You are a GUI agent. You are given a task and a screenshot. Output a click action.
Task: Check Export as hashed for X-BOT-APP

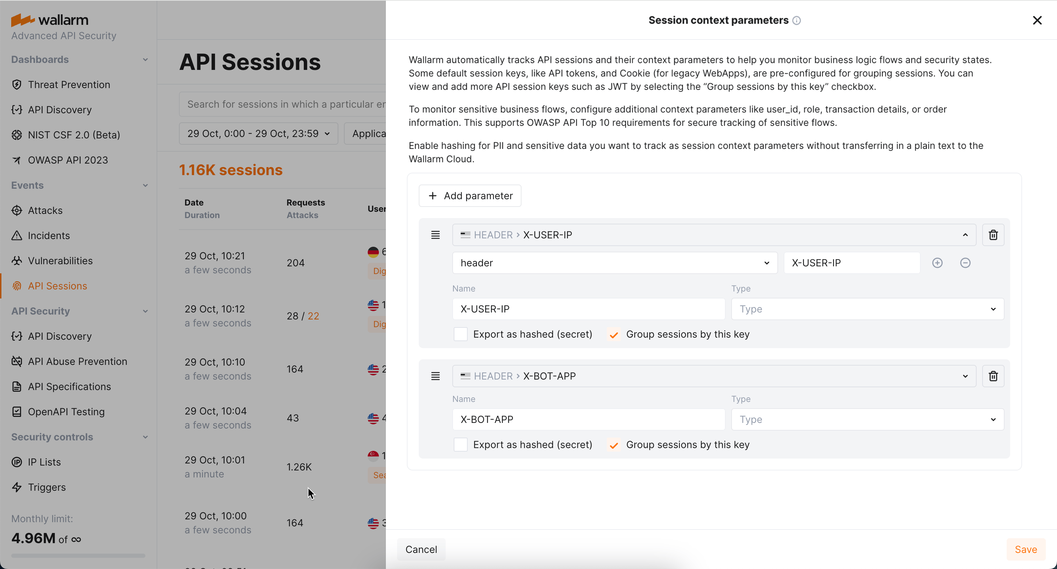460,445
